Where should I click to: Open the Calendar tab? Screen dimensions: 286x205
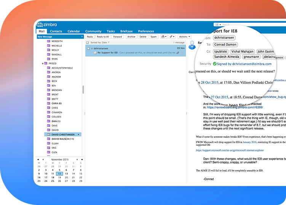click(73, 31)
